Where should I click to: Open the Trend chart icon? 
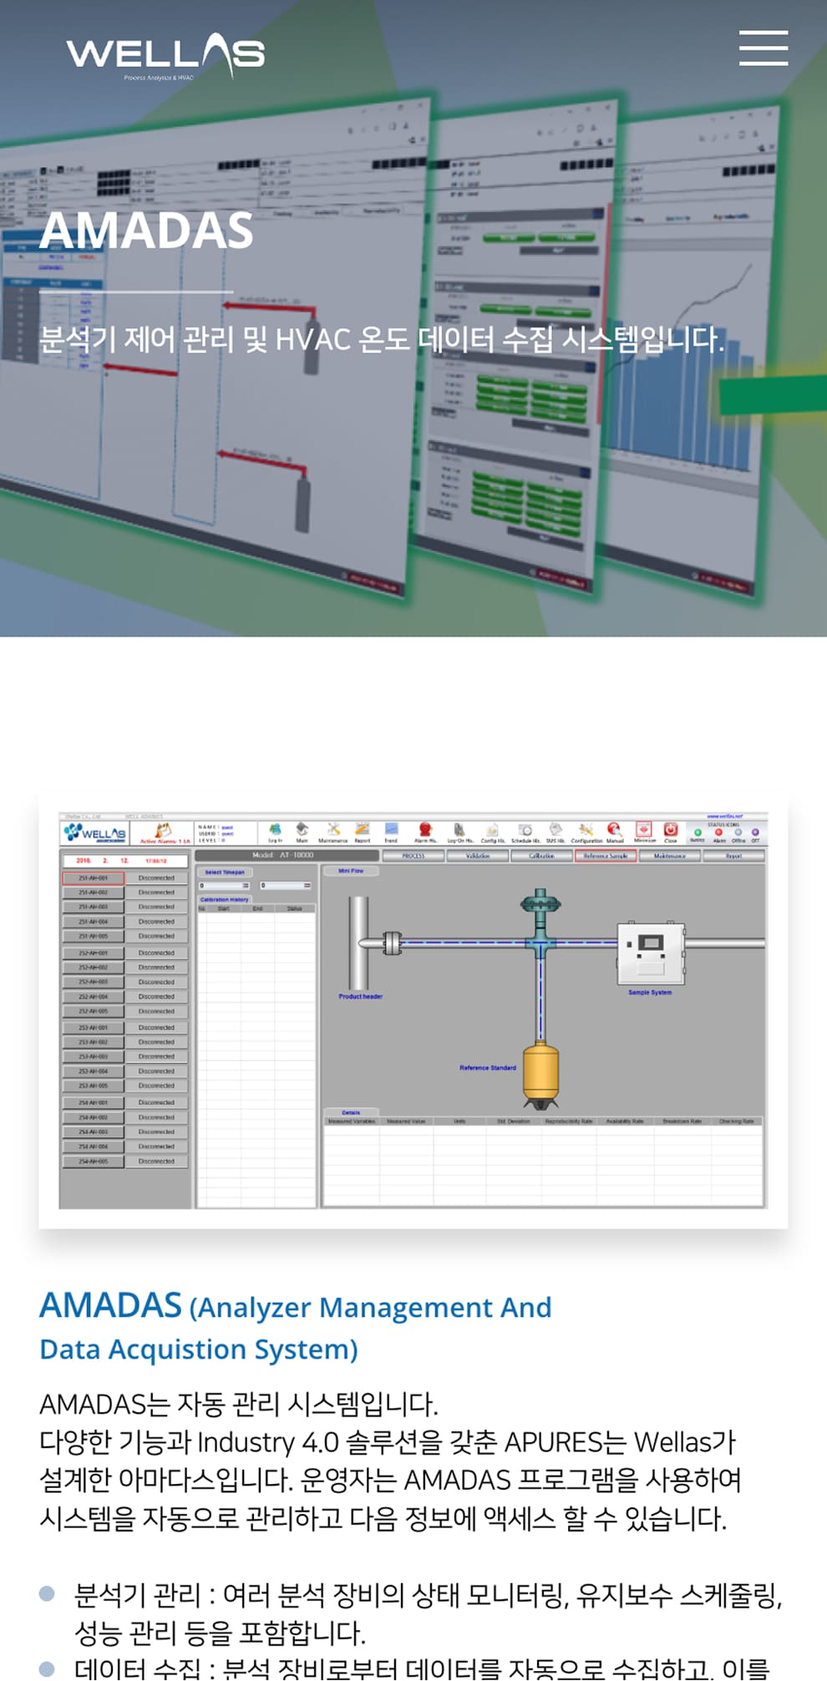point(391,832)
